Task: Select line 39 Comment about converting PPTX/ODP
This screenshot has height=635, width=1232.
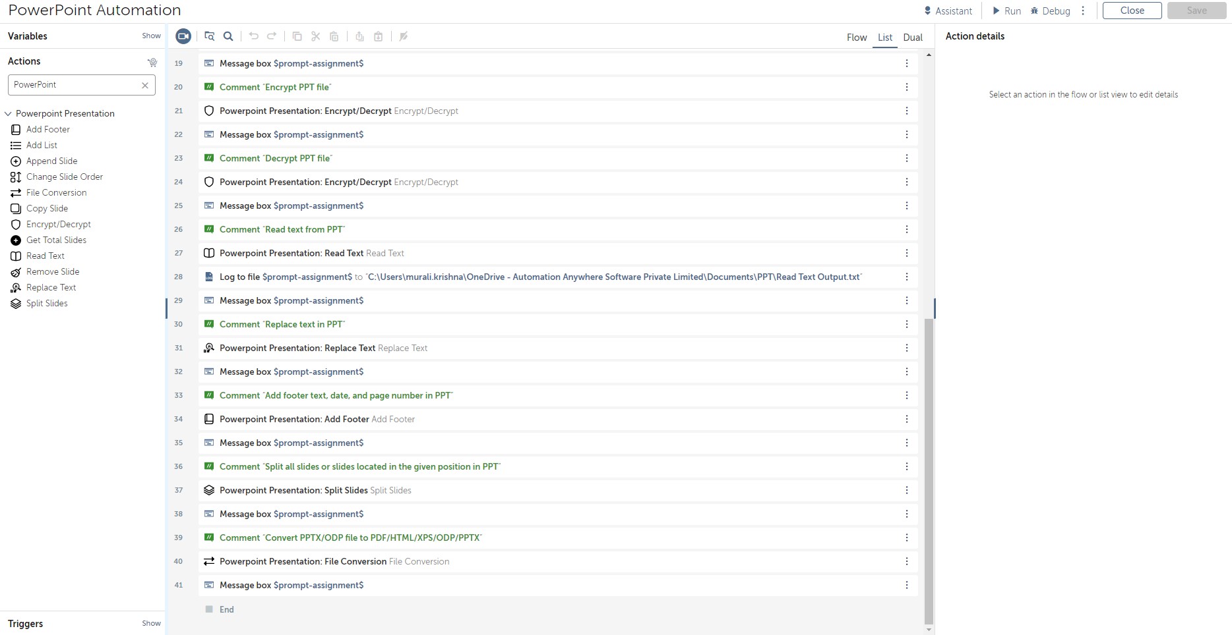Action: [558, 538]
